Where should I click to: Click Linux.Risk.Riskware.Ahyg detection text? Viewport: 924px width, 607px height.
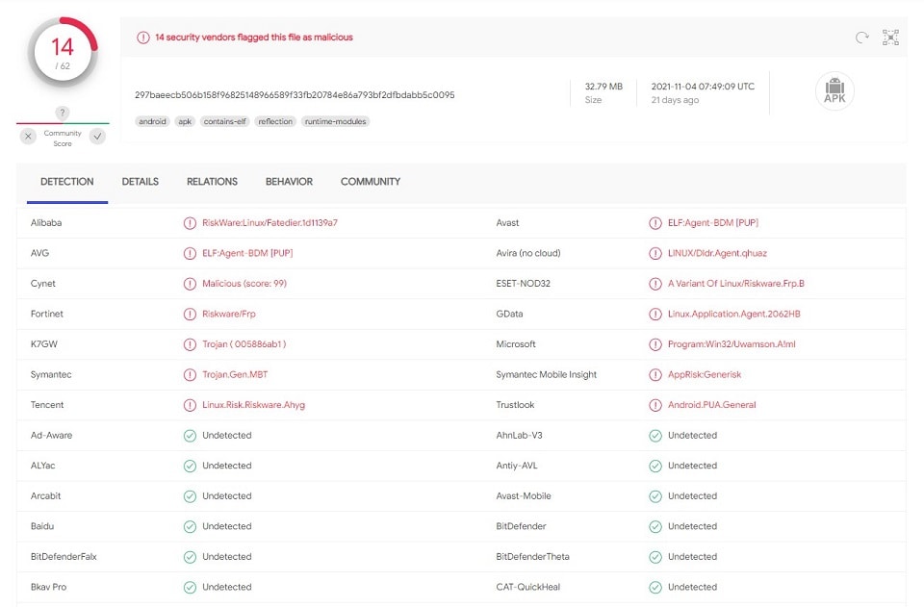point(254,405)
